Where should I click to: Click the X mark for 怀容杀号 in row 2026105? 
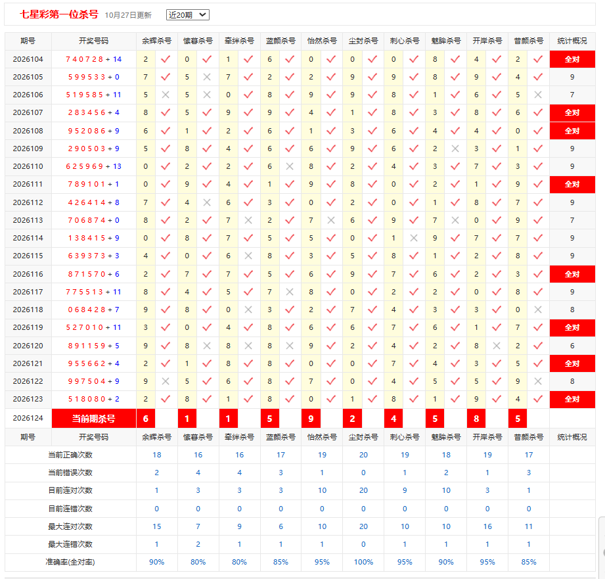[207, 77]
